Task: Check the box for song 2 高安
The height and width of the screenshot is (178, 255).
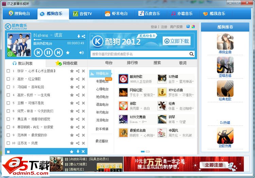Action: (x=8, y=79)
